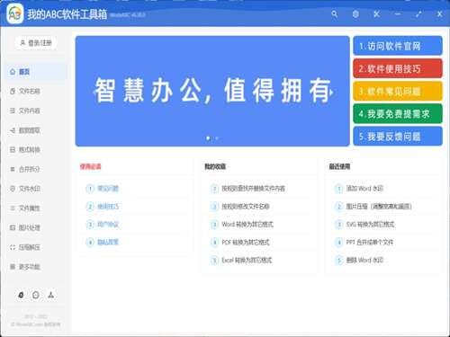Open the 使用技巧 link
Screen dimensions: 450x337
click(108, 207)
